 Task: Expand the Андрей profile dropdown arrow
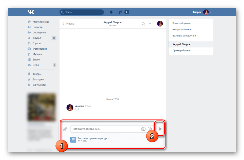pyautogui.click(x=211, y=12)
